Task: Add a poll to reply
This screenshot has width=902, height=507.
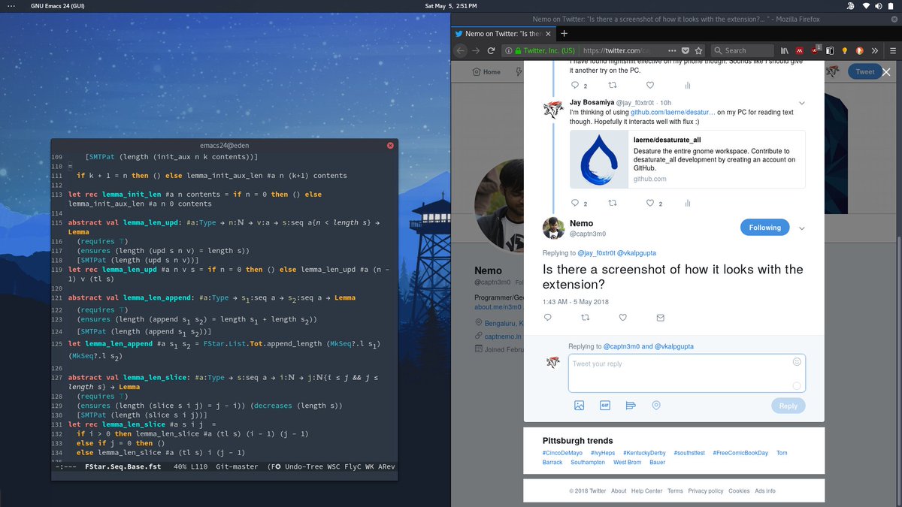Action: point(631,406)
